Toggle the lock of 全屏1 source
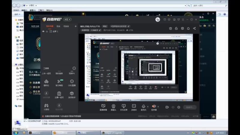The image size is (240, 135). pos(47,31)
